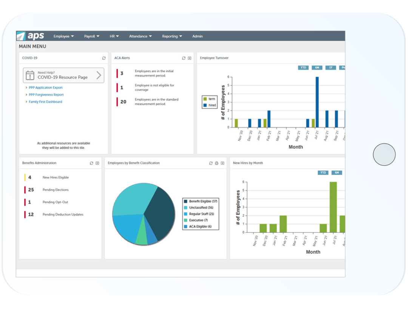This screenshot has width=408, height=312.
Task: Select the Admin menu item
Action: (x=197, y=36)
